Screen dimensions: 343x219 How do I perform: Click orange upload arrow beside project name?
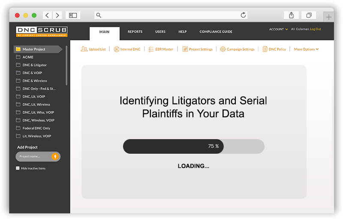tap(55, 156)
